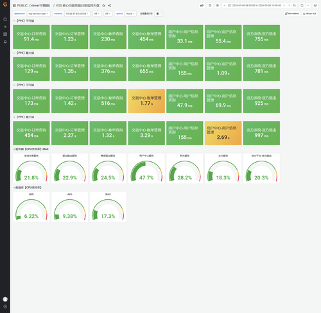Click the user avatar in sidebar
This screenshot has height=313, width=321.
[5, 299]
